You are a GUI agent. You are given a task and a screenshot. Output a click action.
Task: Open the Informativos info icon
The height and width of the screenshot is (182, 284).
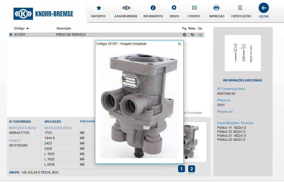pyautogui.click(x=153, y=8)
